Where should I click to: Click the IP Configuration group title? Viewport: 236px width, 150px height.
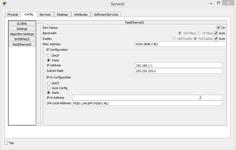pyautogui.click(x=57, y=50)
